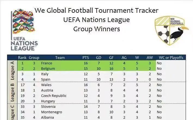
Task: Select the Italy team cell
Action: click(45, 74)
